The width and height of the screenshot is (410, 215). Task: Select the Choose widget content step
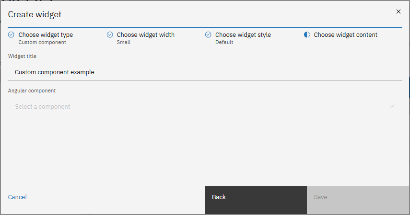(x=345, y=35)
